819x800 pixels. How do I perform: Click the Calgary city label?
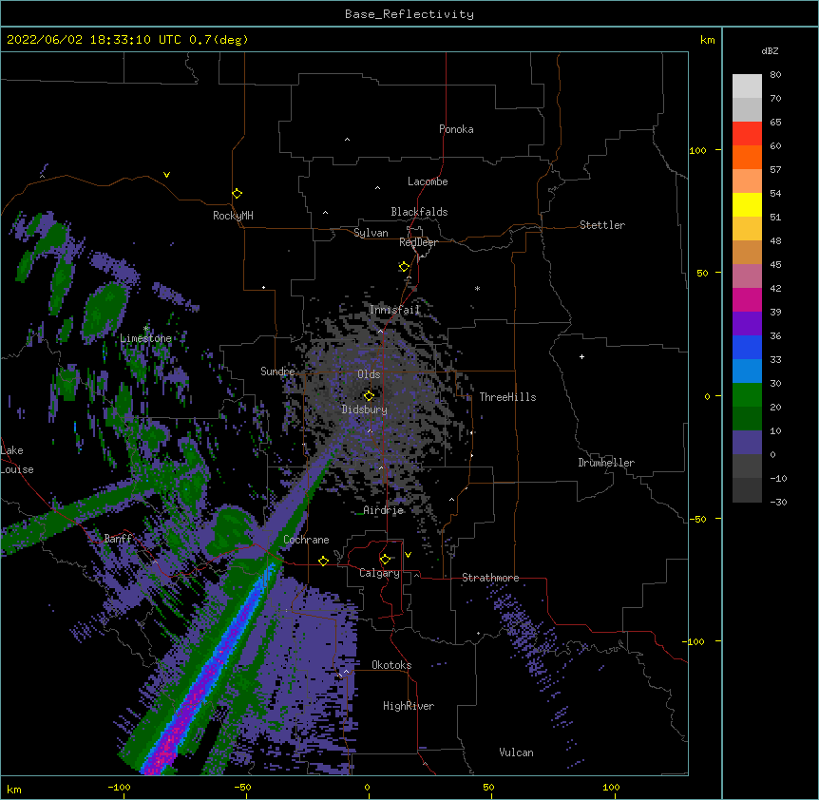379,573
